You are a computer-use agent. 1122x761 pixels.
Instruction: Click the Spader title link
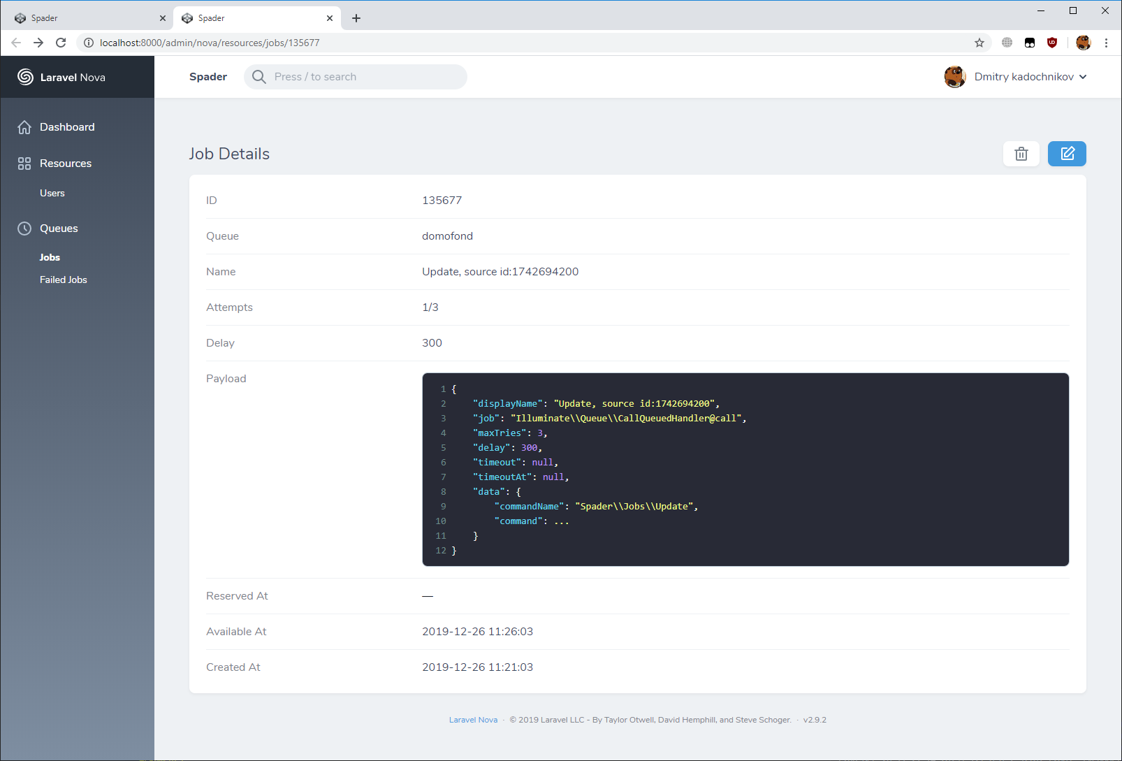(208, 77)
